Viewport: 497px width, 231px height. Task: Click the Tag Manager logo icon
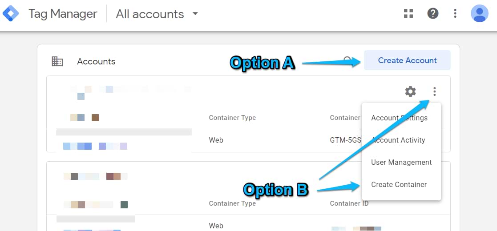[11, 14]
